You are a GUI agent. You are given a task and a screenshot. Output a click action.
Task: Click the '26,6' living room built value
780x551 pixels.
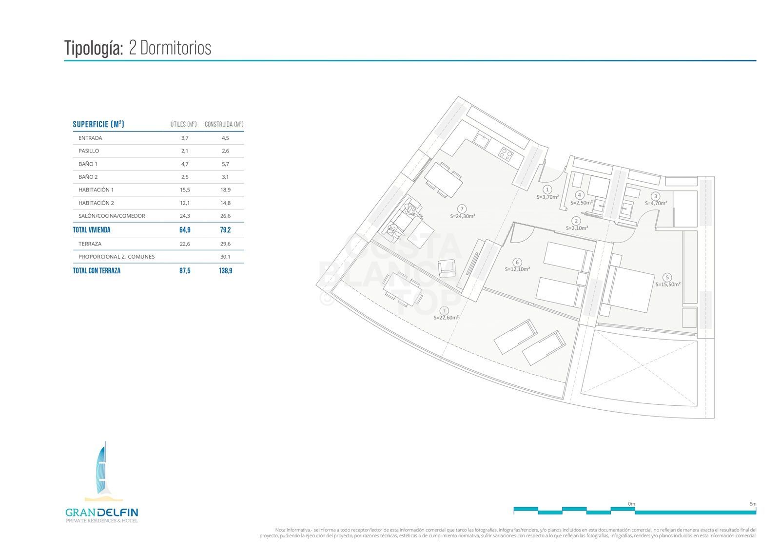click(225, 216)
